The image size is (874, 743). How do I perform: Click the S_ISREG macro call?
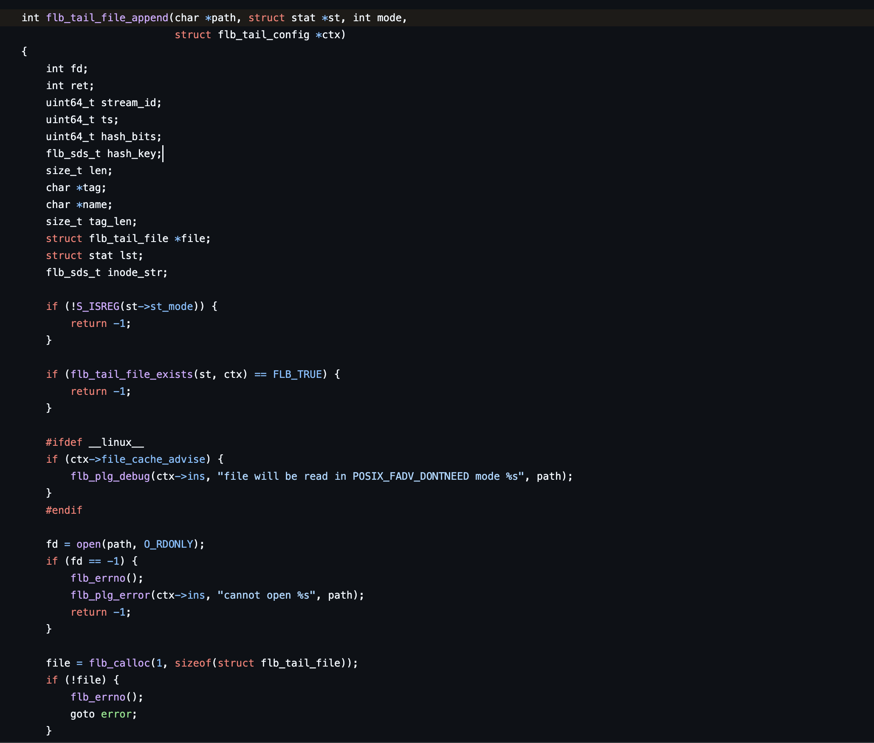pyautogui.click(x=98, y=307)
